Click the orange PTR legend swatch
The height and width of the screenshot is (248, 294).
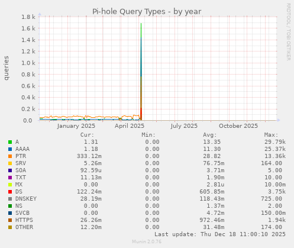tap(10, 156)
